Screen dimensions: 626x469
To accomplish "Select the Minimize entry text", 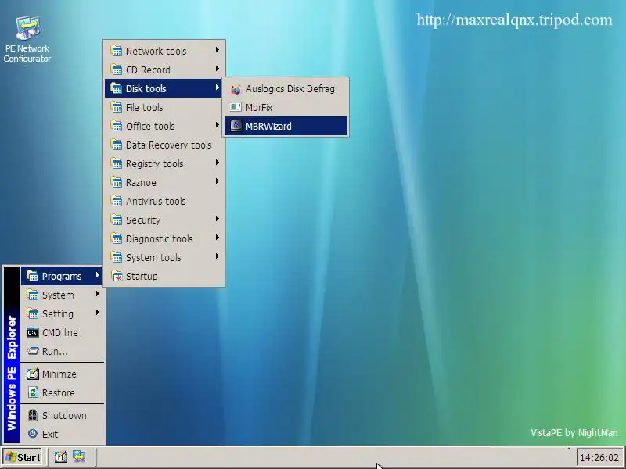I will click(59, 374).
